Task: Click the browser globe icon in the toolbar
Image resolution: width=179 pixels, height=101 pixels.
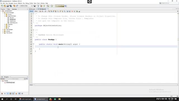Action: pyautogui.click(x=35, y=6)
